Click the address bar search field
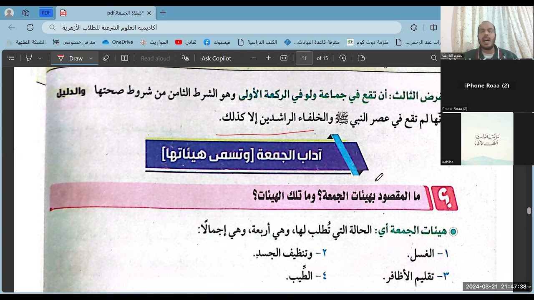The image size is (534, 300). tap(222, 27)
